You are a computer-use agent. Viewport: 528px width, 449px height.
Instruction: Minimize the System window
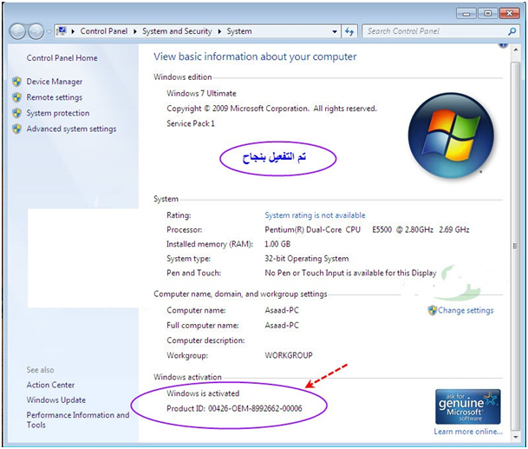point(466,14)
